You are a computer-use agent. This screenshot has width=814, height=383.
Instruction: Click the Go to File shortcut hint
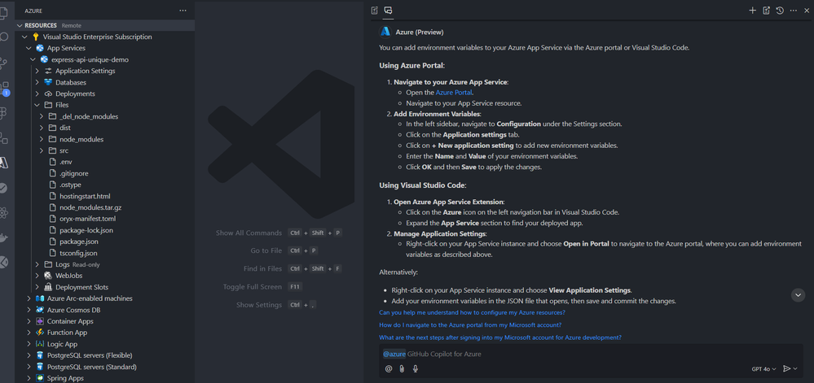[284, 250]
